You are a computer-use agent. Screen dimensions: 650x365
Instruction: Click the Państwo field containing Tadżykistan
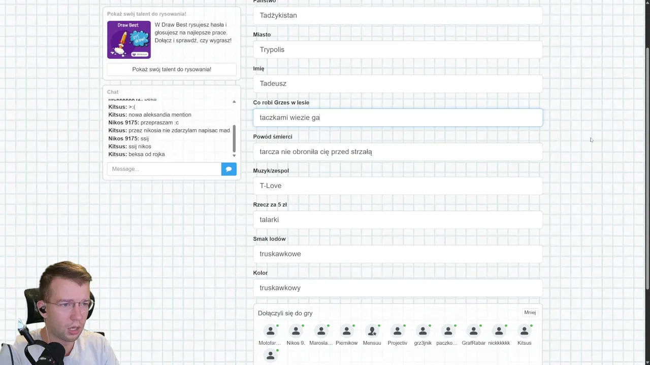coord(398,15)
